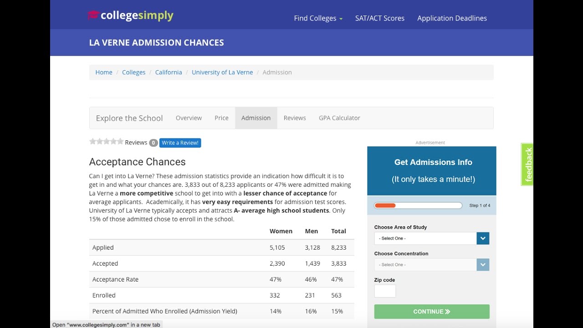Click the Acceptance Rate row label
Screen dimensions: 583x328
coord(115,280)
